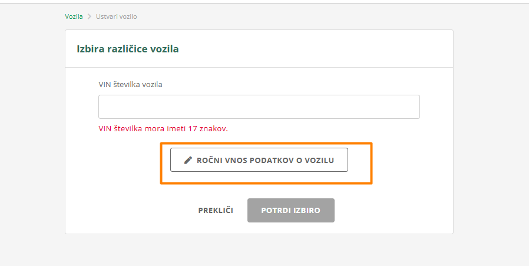Place cursor in the empty VIN text box
Viewport: 529px width, 266px height.
click(259, 107)
